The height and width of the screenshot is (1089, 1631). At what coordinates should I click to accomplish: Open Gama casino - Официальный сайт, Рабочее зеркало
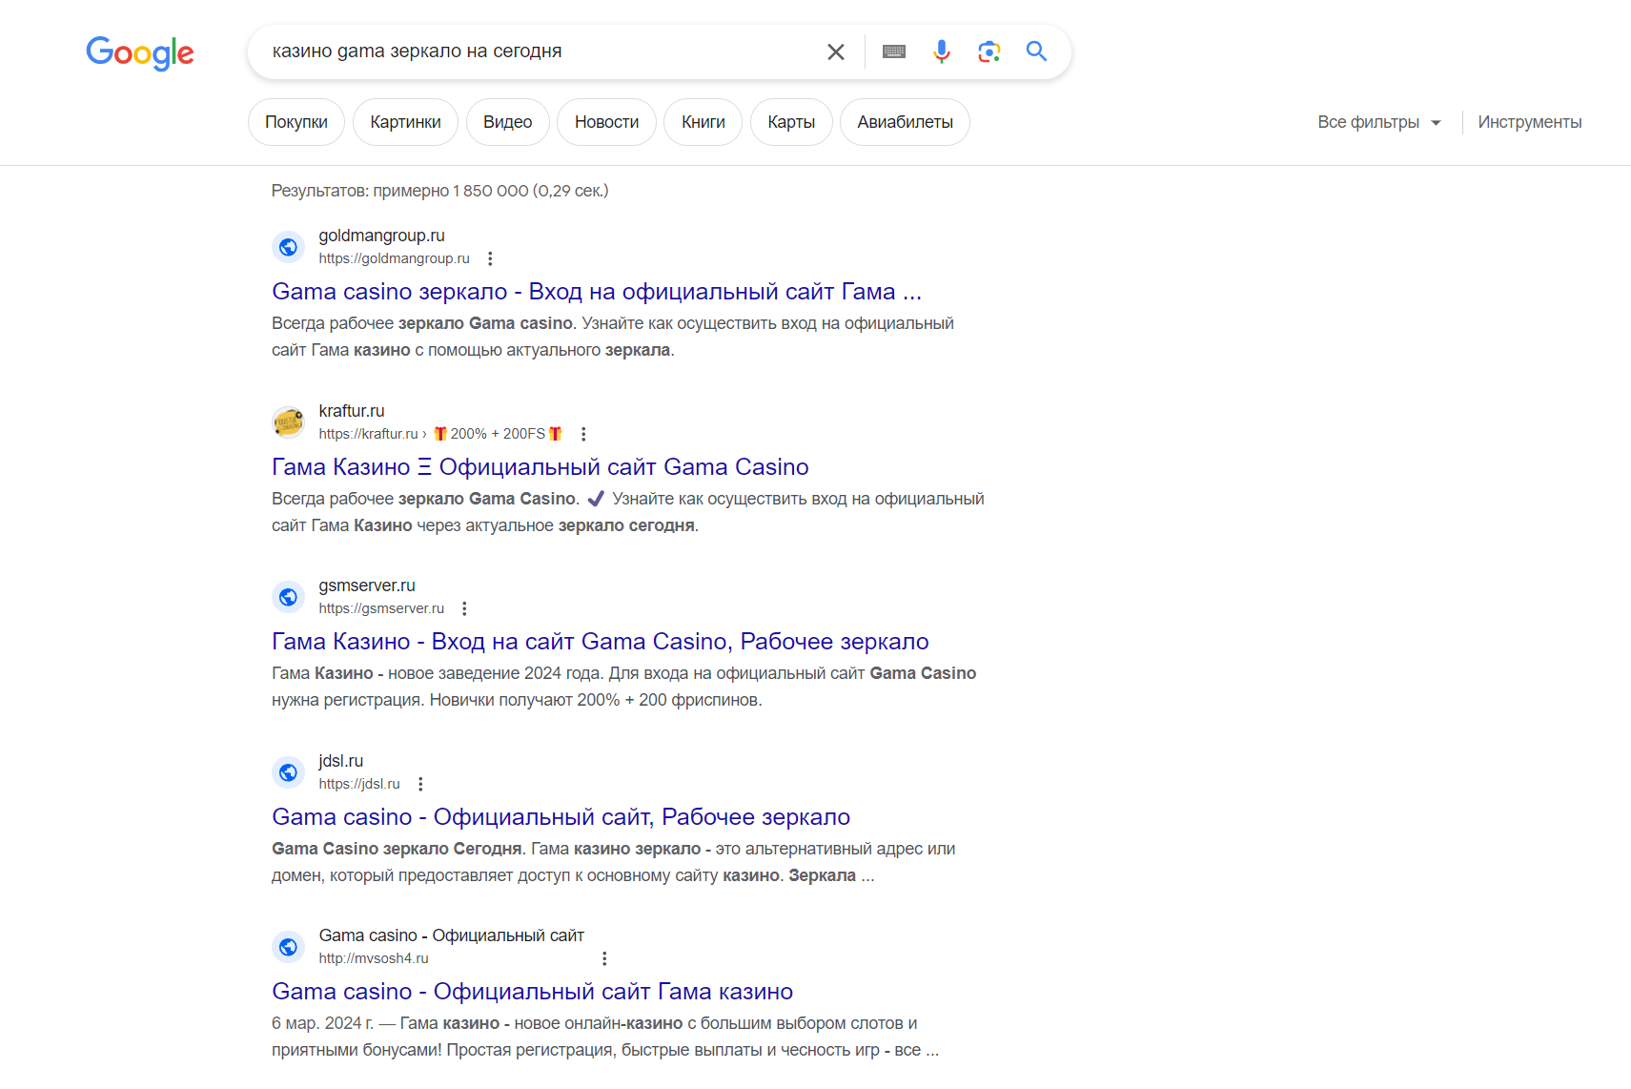click(561, 816)
